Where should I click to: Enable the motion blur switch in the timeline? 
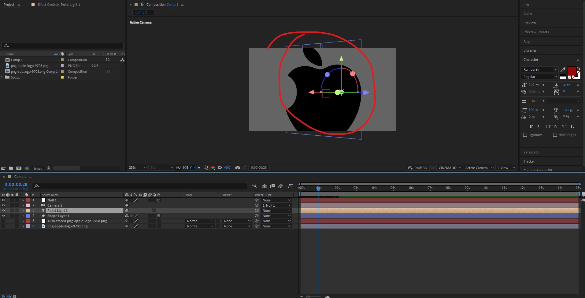click(281, 186)
